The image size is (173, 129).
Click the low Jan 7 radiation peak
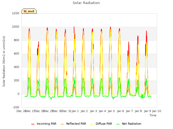tap(129, 42)
